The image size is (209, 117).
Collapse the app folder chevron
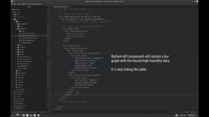pyautogui.click(x=15, y=21)
